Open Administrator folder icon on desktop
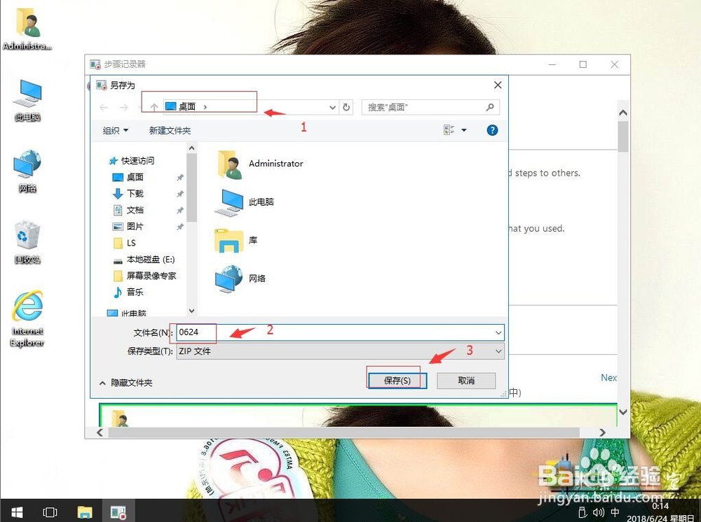This screenshot has width=701, height=522. [x=28, y=28]
